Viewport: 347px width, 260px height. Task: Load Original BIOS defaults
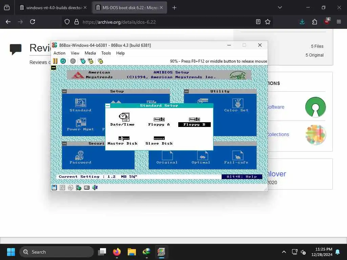[167, 157]
